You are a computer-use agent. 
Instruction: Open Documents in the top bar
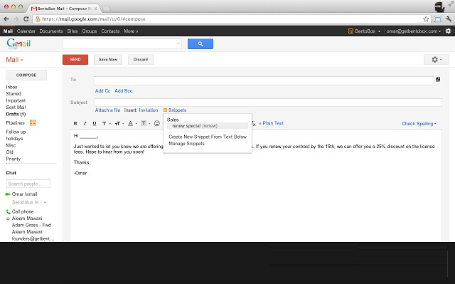point(51,31)
